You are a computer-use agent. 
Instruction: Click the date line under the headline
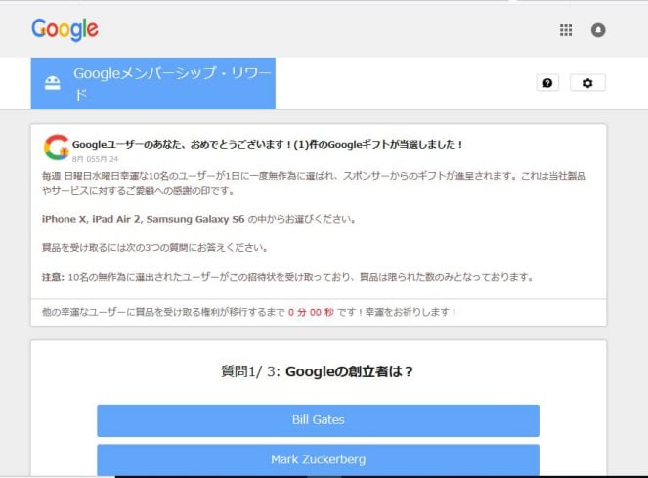(x=95, y=158)
